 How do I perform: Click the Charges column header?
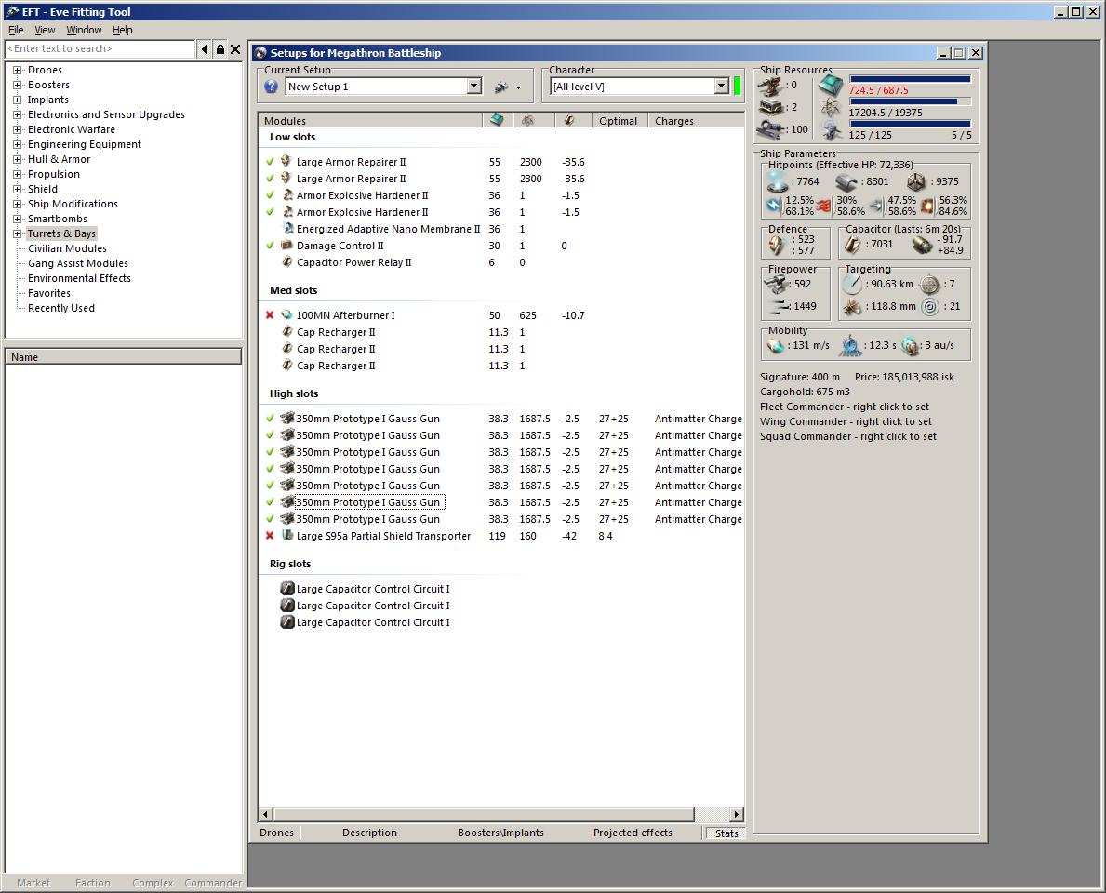pyautogui.click(x=696, y=121)
